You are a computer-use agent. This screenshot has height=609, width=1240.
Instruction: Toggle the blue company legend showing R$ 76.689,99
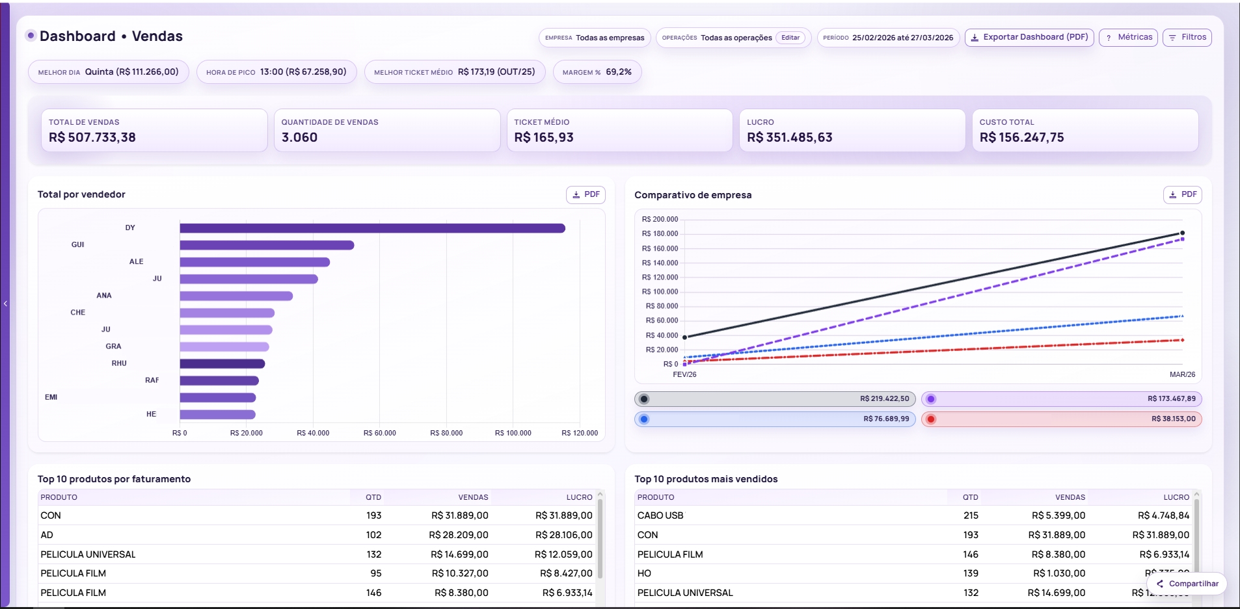[x=774, y=419]
